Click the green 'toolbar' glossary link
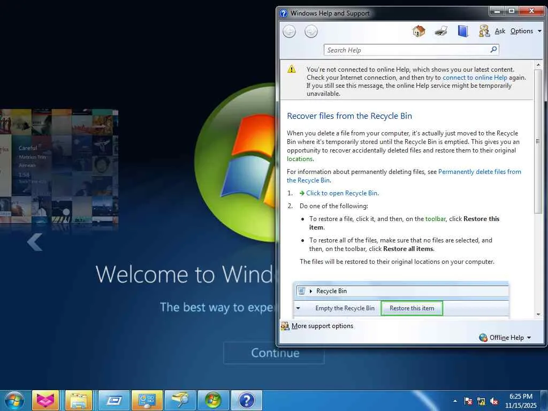Viewport: 548px width, 411px height. [435, 219]
